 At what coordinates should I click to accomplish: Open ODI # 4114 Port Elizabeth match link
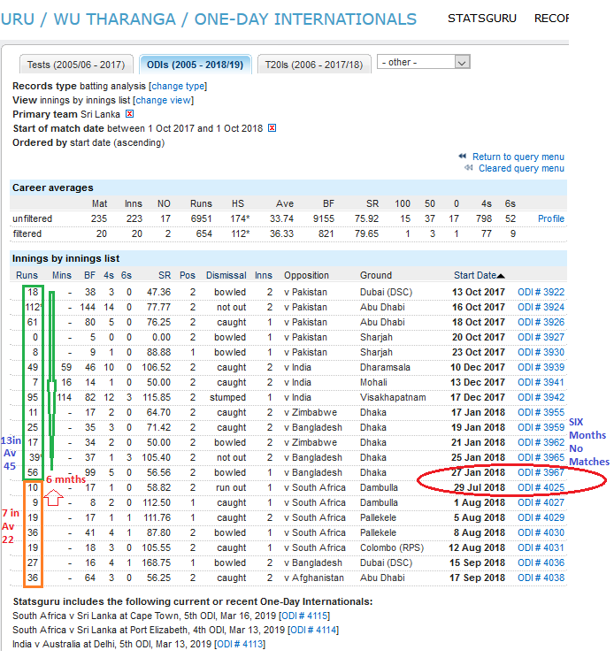click(313, 631)
